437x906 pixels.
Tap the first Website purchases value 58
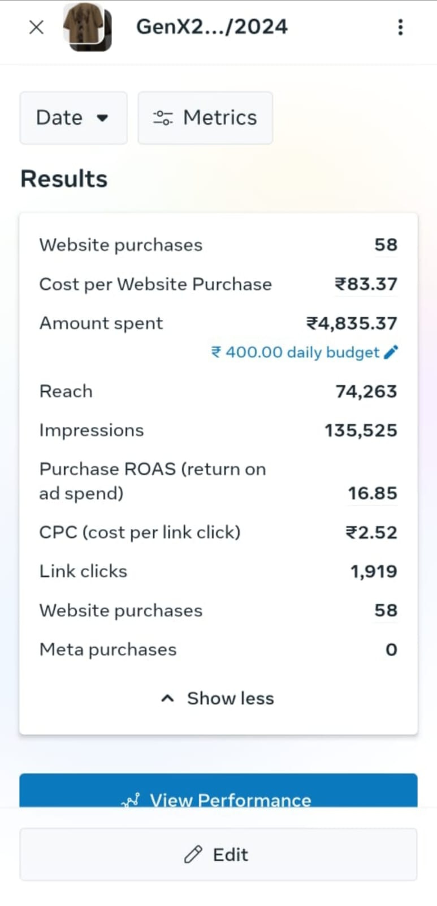(386, 245)
